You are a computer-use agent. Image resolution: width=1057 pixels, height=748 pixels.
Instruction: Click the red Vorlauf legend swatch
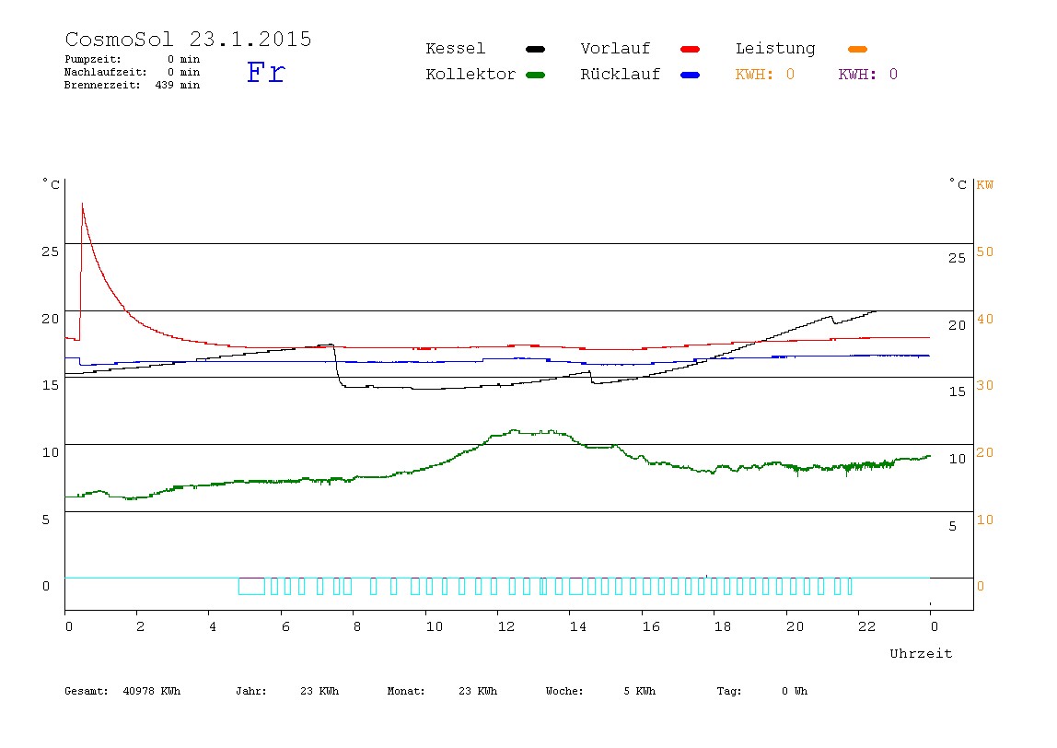tap(691, 49)
